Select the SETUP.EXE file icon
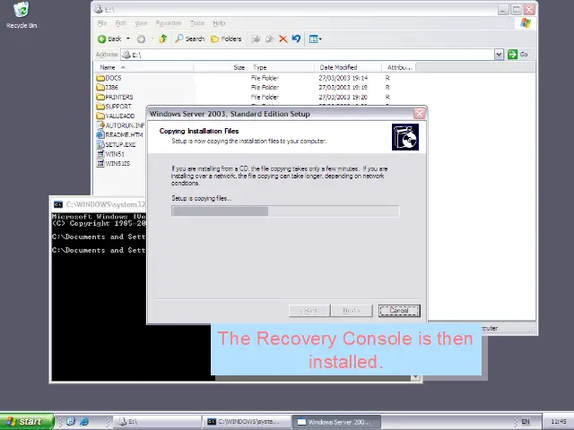 click(100, 144)
